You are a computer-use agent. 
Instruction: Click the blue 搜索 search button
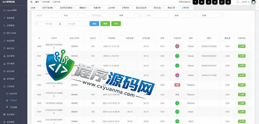tap(94, 24)
